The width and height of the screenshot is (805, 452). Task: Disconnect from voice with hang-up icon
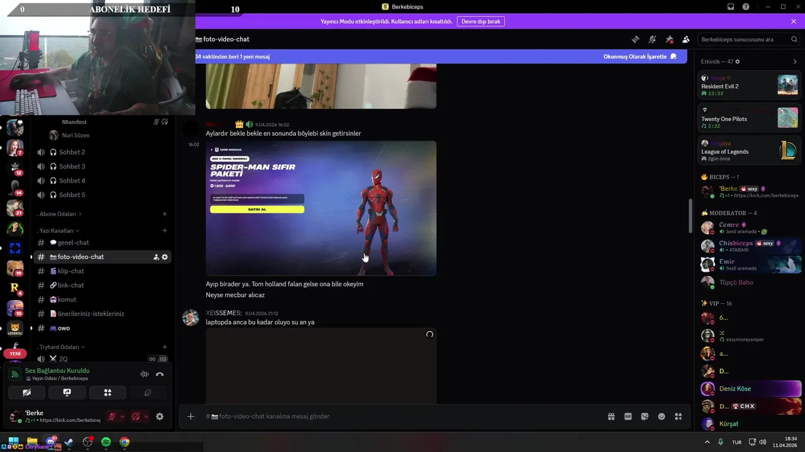pyautogui.click(x=160, y=374)
